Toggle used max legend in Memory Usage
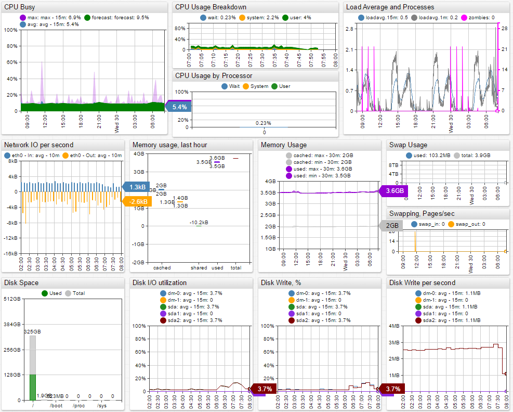Image resolution: width=513 pixels, height=412 pixels. pyautogui.click(x=289, y=169)
